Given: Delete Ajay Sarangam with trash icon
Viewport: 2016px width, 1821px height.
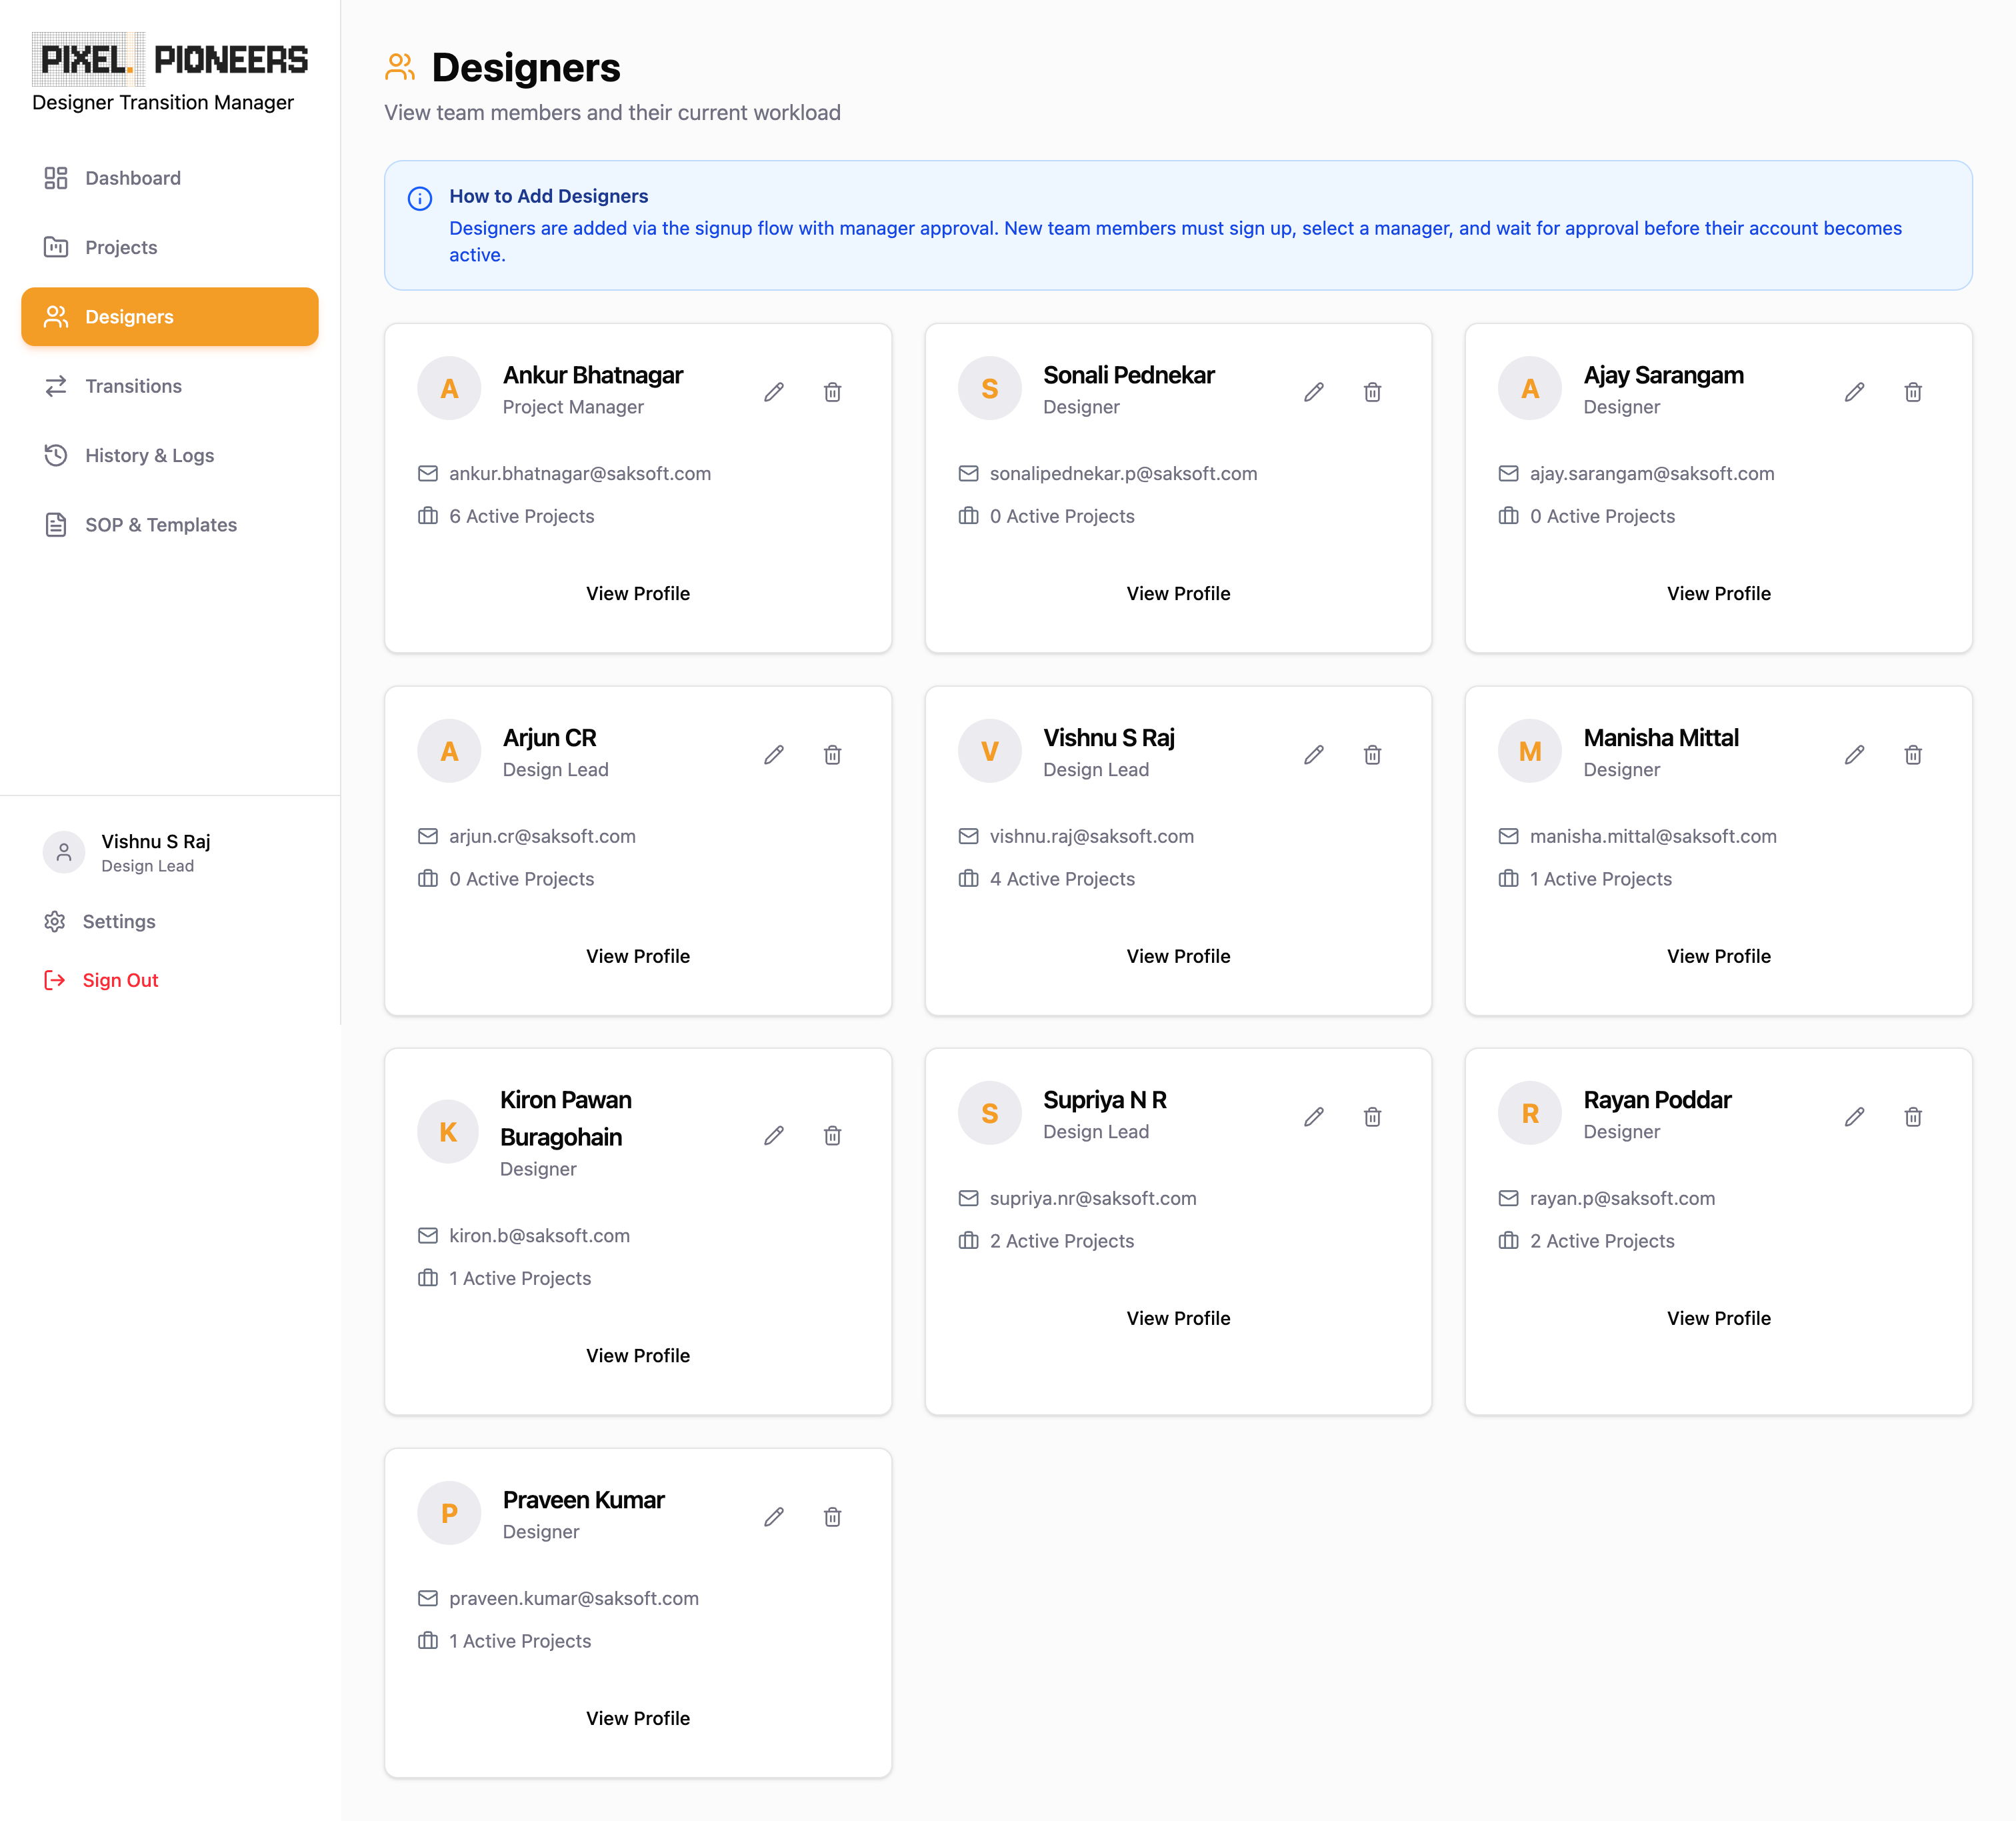Looking at the screenshot, I should pyautogui.click(x=1912, y=392).
